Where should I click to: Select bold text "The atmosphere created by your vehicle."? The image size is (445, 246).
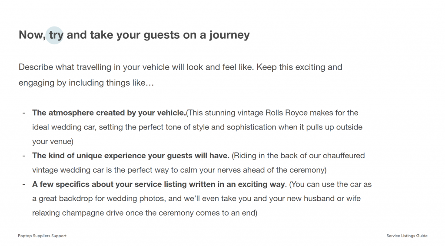109,113
